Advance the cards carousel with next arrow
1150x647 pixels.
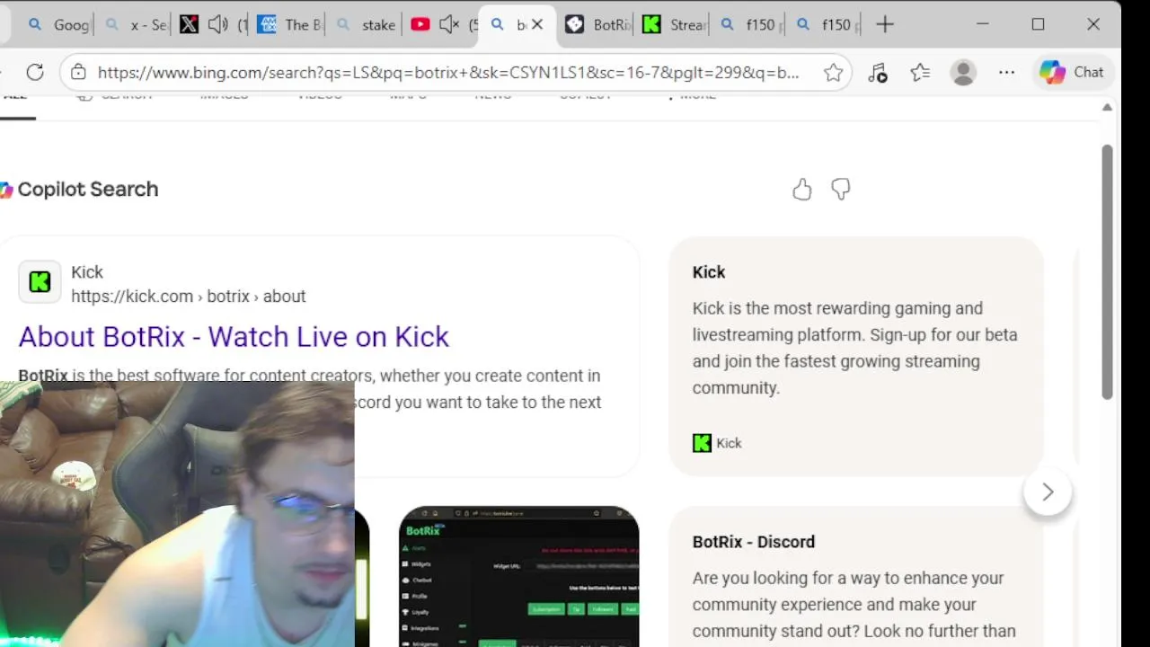tap(1048, 492)
